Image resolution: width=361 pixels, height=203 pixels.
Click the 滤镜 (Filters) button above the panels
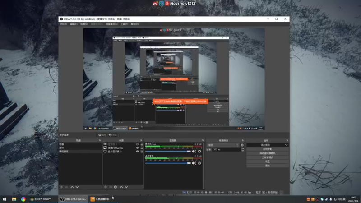(113, 135)
